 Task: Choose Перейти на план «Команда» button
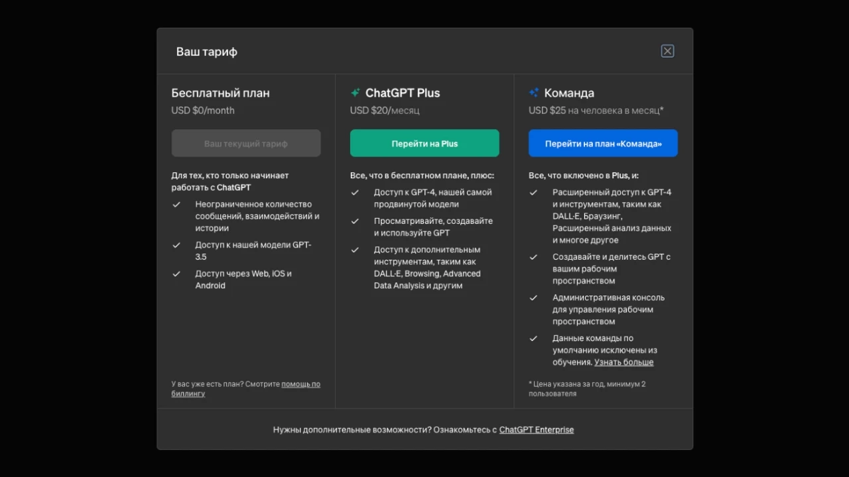pyautogui.click(x=603, y=143)
